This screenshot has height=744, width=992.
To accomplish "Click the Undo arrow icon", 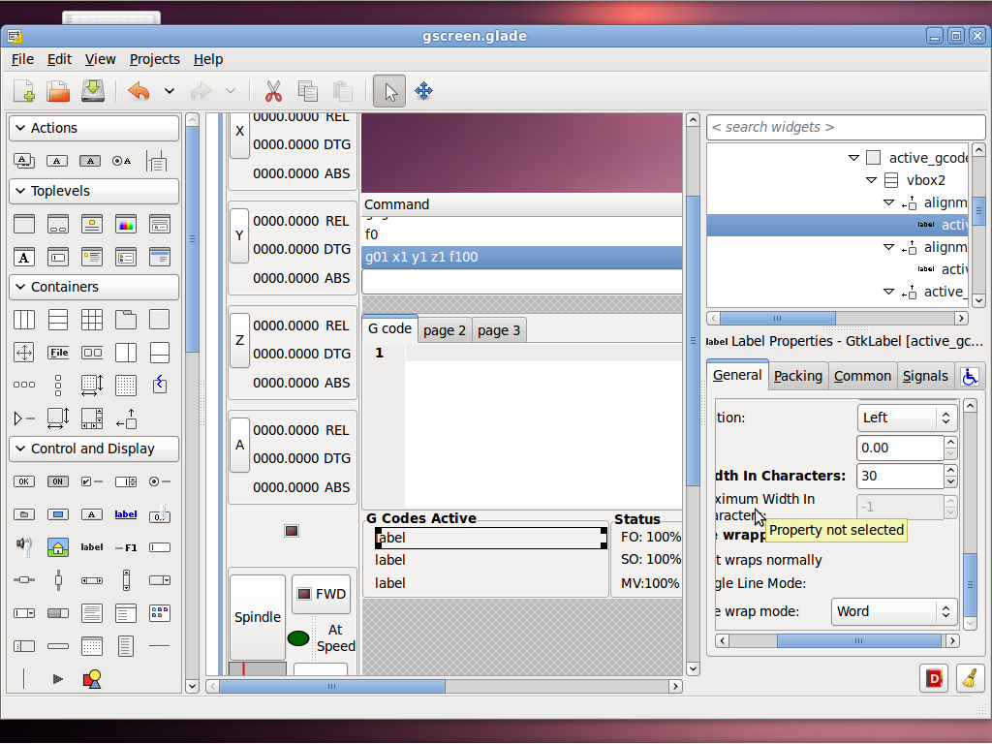I will (139, 91).
